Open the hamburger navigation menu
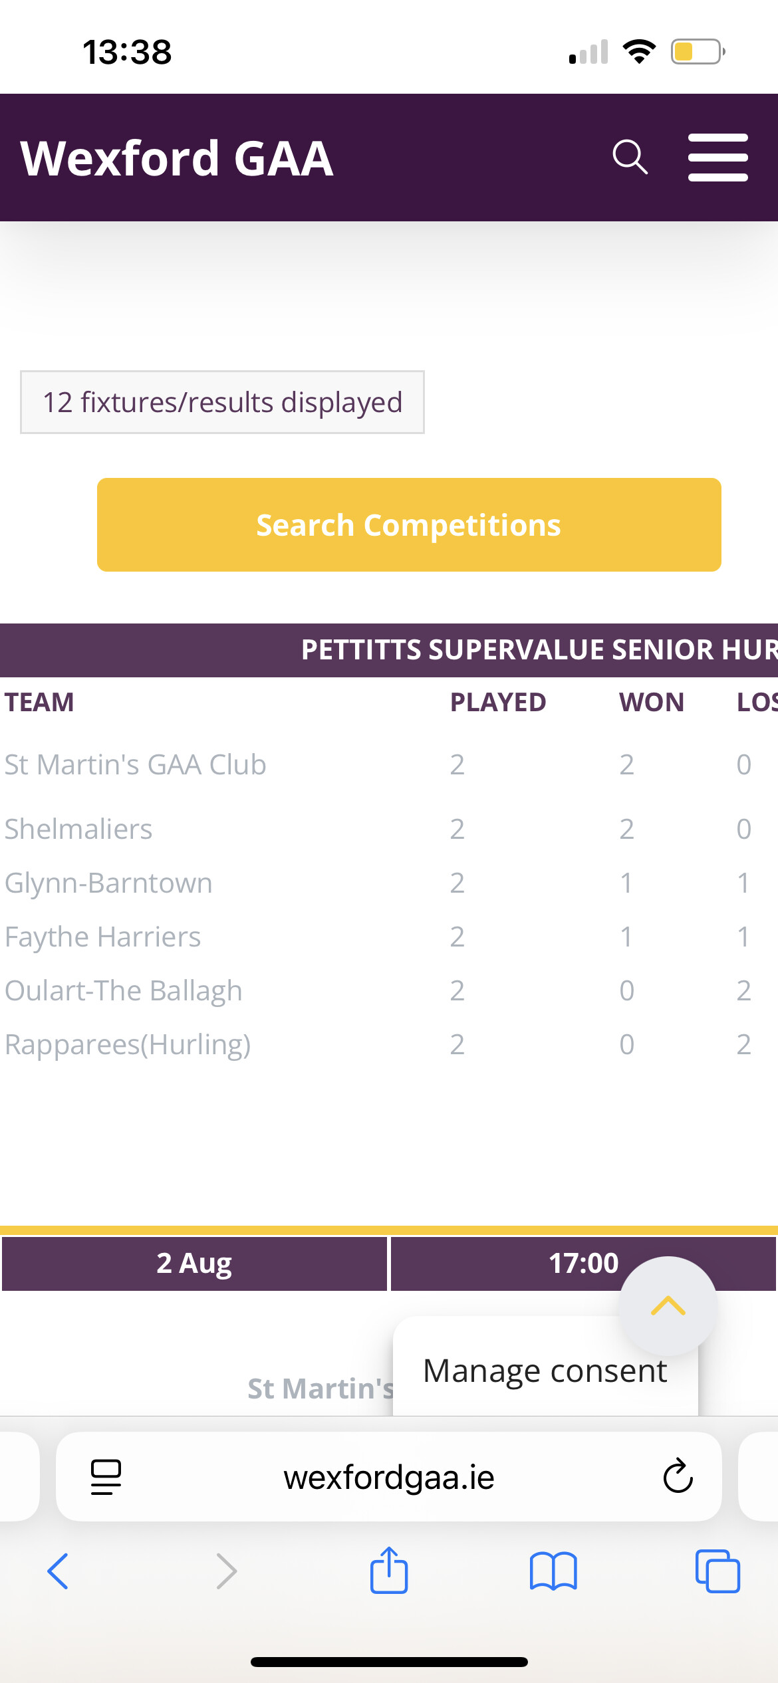778x1683 pixels. 717,158
